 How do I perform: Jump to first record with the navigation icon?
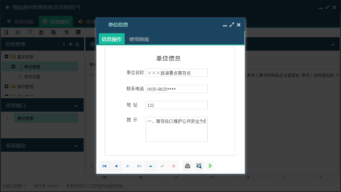pos(104,166)
